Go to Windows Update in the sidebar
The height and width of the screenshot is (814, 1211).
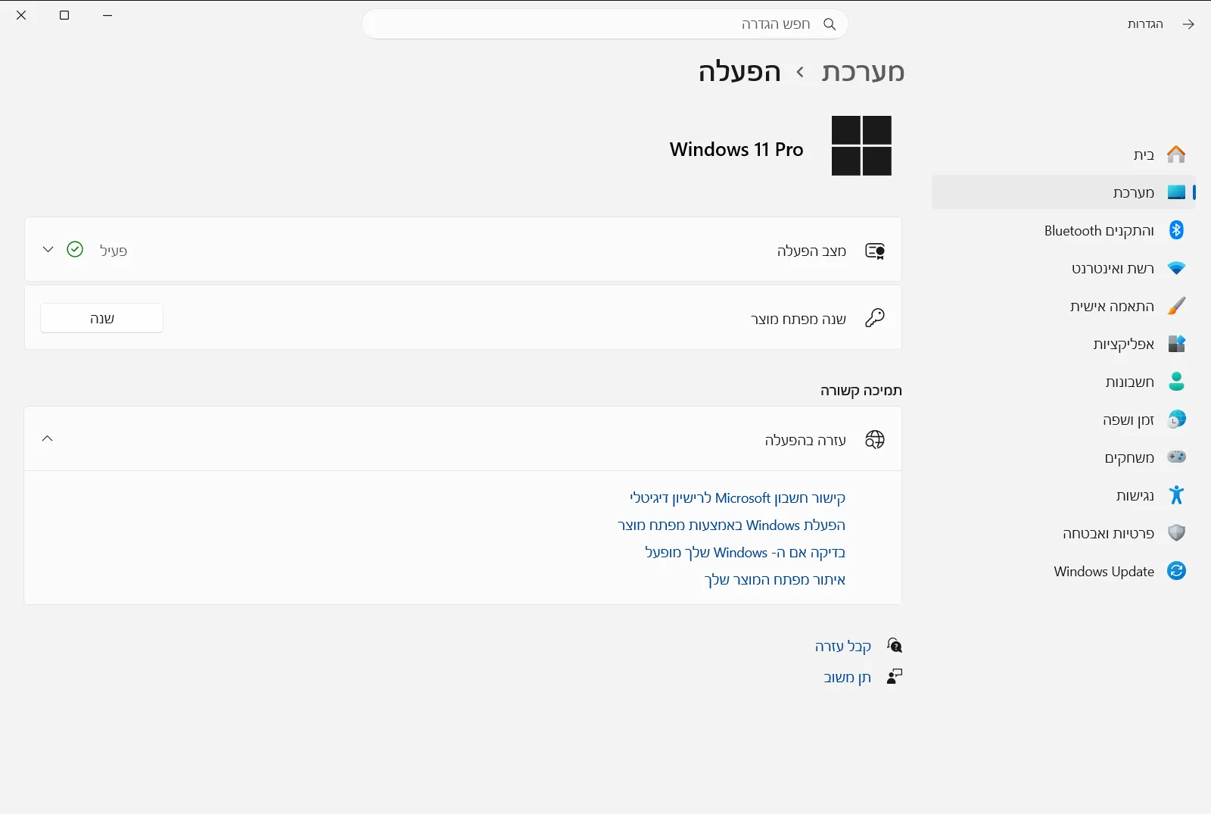1063,571
